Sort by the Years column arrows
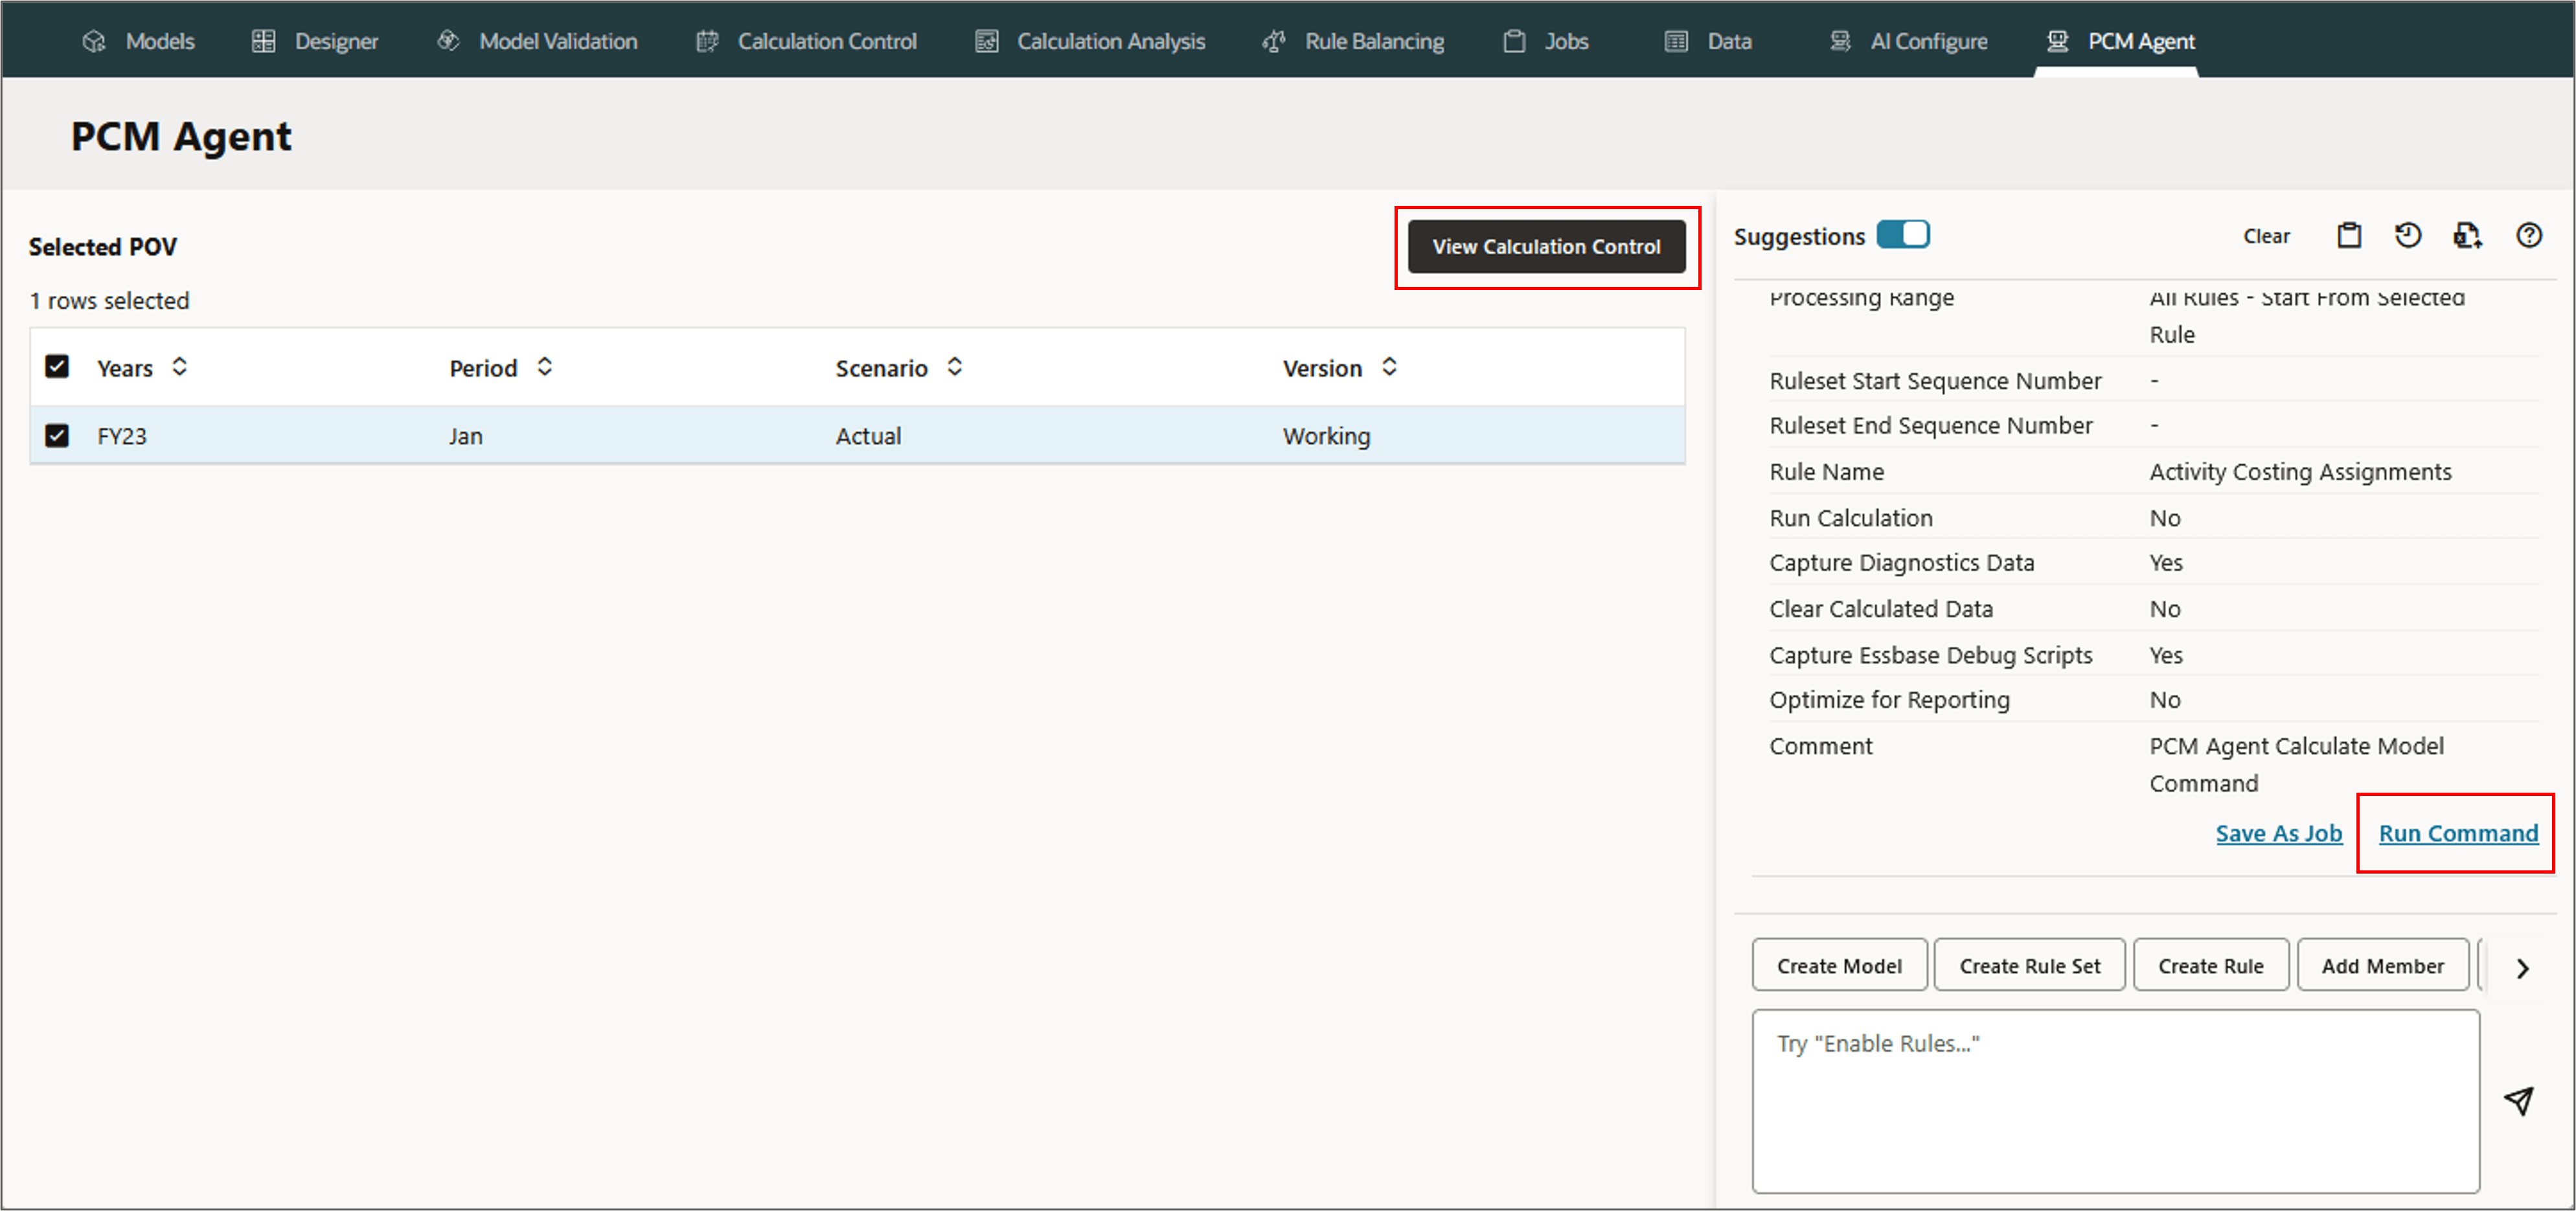The image size is (2576, 1211). 180,367
